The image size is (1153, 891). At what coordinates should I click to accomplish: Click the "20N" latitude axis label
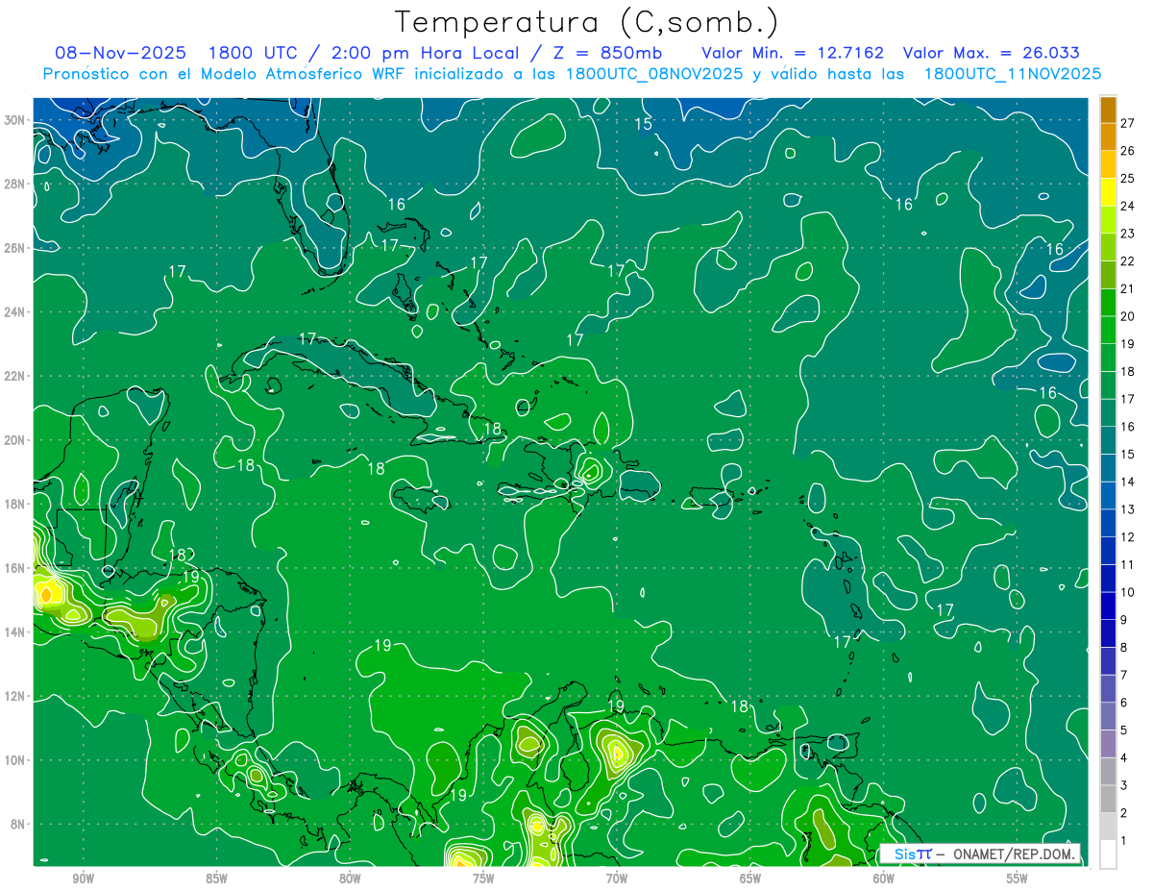tap(15, 440)
